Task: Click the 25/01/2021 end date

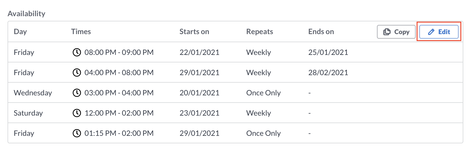Action: tap(328, 52)
